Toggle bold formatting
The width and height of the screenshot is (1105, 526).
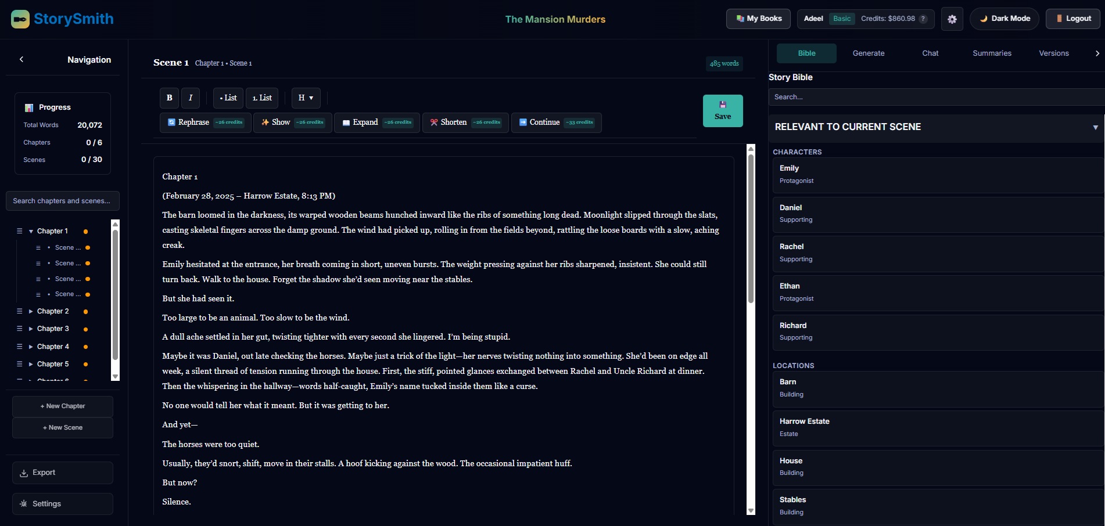169,98
